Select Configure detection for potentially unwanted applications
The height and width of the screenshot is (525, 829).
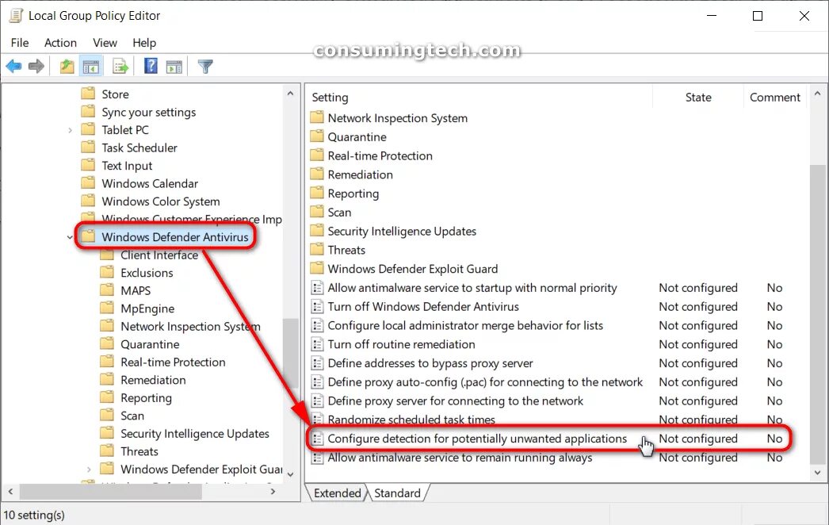[477, 439]
